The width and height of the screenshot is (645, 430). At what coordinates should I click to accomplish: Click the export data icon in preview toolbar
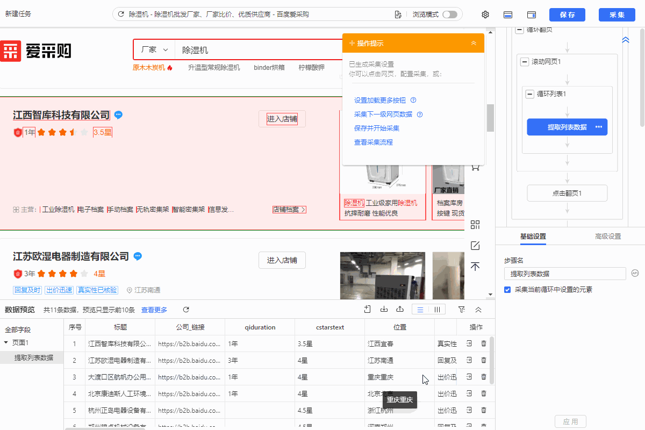pyautogui.click(x=399, y=310)
